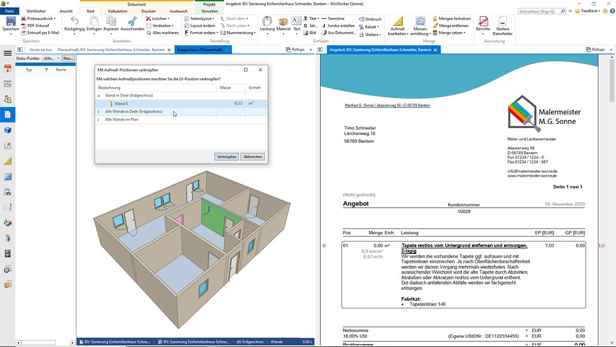Switch to the Drucken ribbon tab
616x347 pixels.
tap(148, 11)
